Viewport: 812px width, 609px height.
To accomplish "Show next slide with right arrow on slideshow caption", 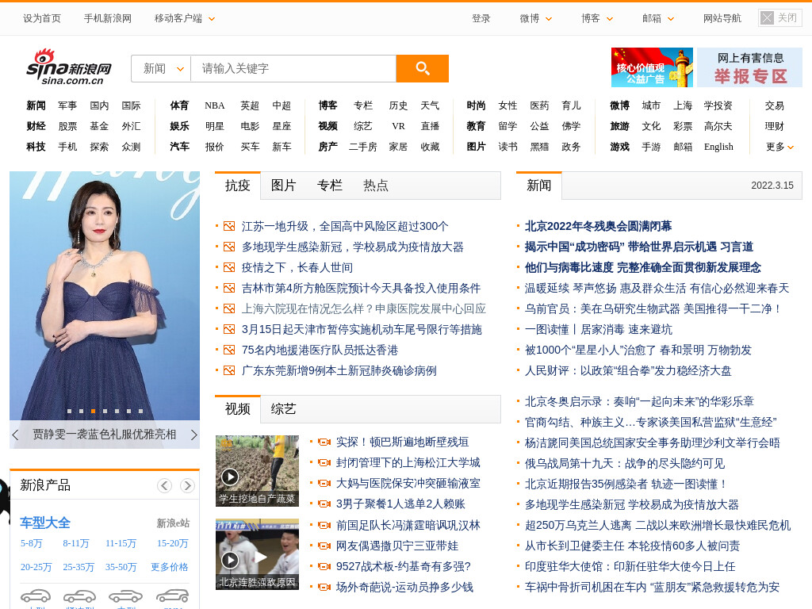I will (x=193, y=435).
